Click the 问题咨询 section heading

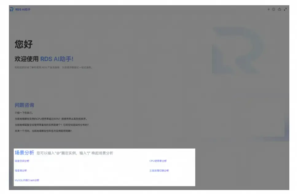[x=25, y=105]
